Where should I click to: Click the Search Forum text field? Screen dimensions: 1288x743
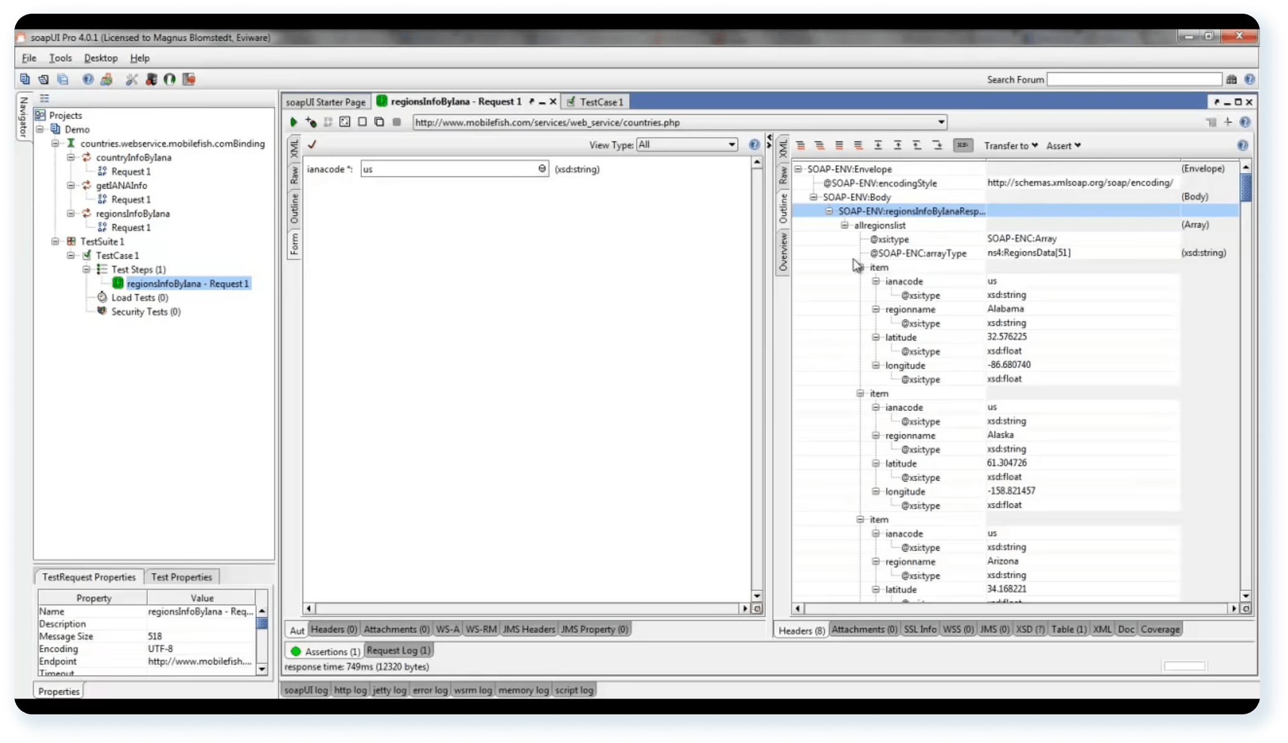pyautogui.click(x=1134, y=79)
